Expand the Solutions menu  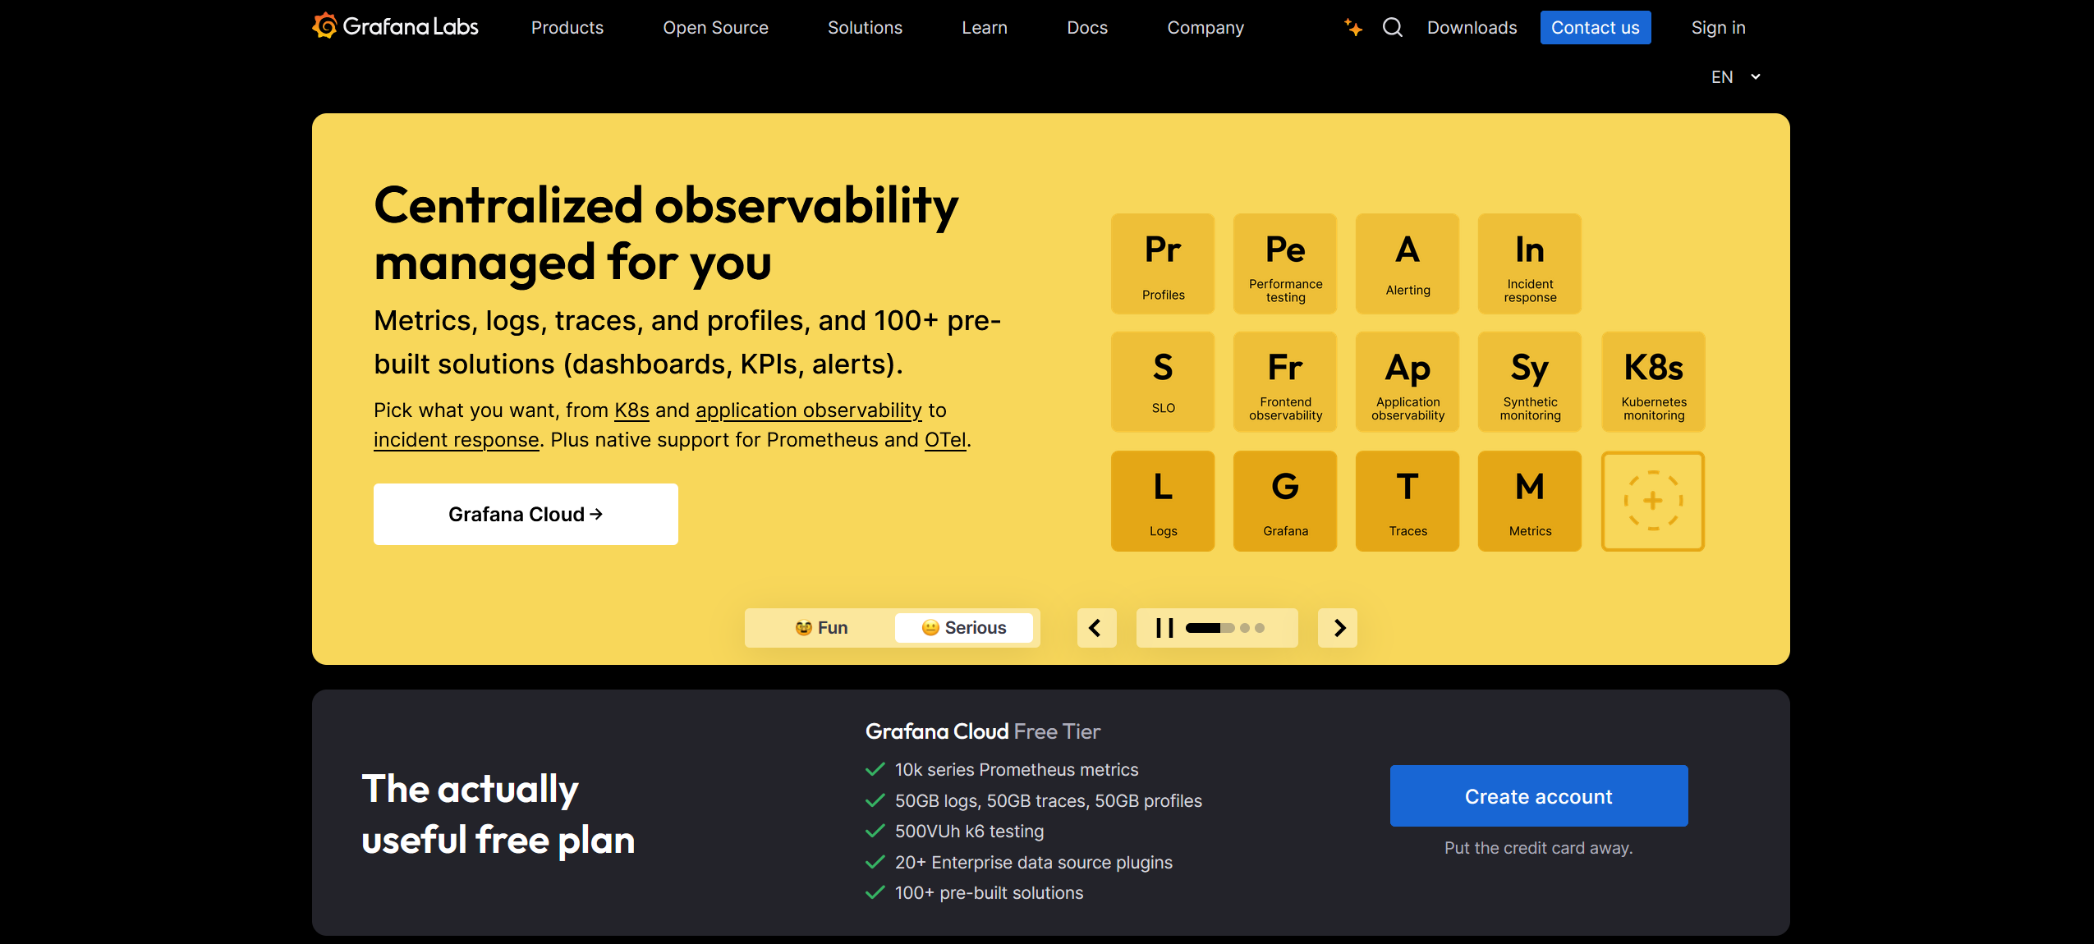click(x=865, y=28)
